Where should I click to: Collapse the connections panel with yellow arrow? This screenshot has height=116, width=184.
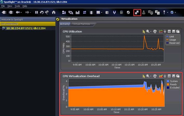[x=58, y=19]
